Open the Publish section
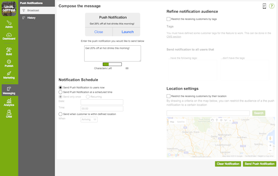This screenshot has height=176, width=278. pyautogui.click(x=9, y=63)
